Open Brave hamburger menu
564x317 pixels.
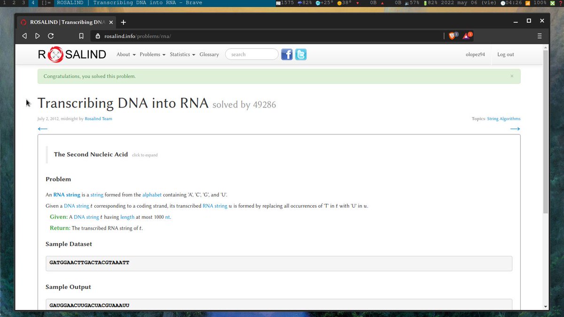[540, 36]
